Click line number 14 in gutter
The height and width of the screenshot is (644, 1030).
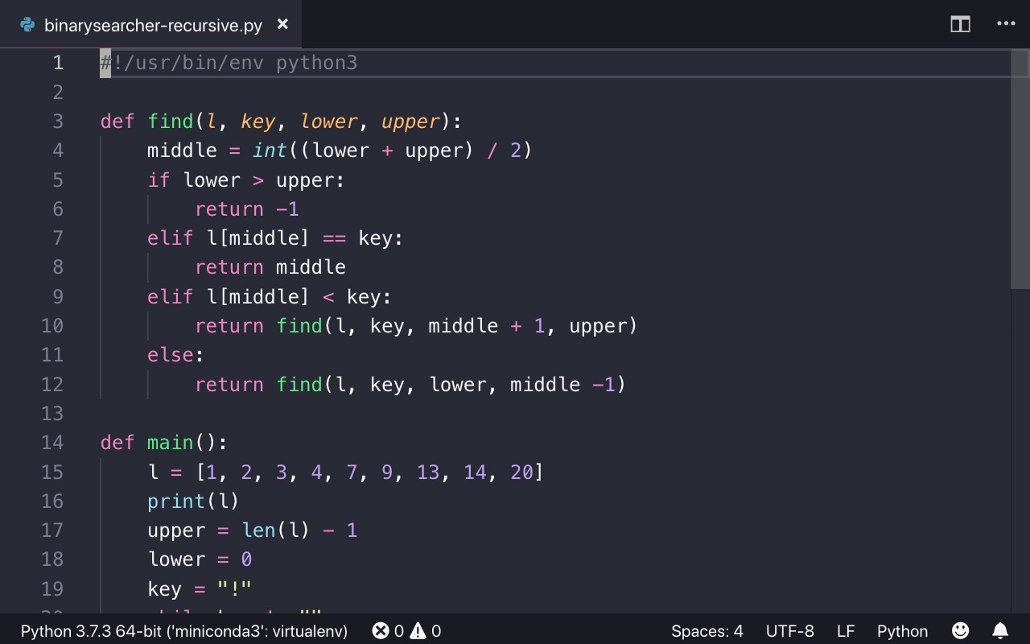pyautogui.click(x=52, y=443)
